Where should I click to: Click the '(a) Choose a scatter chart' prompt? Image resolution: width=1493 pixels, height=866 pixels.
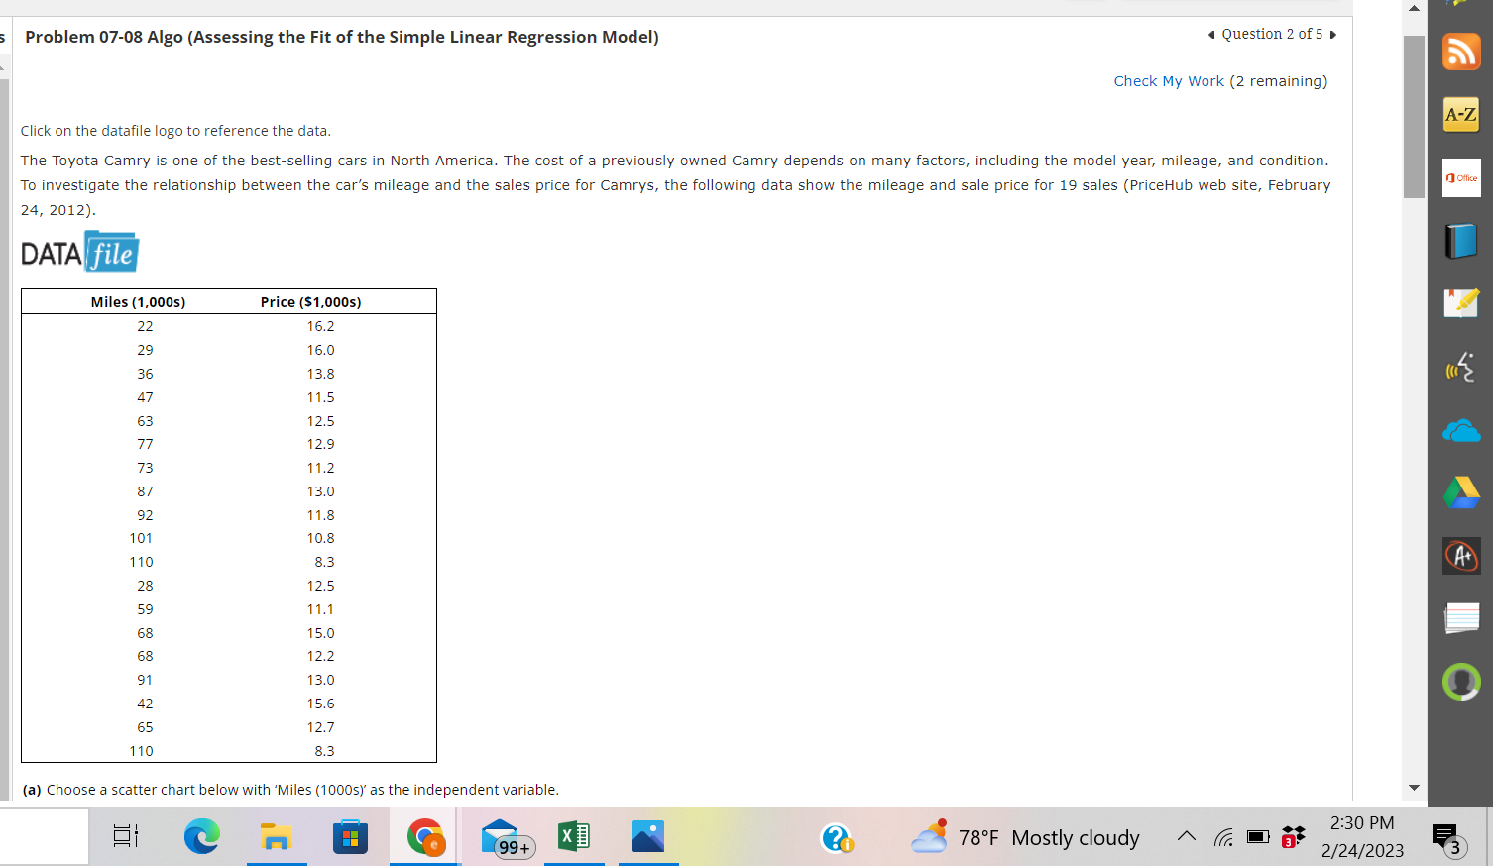point(290,790)
